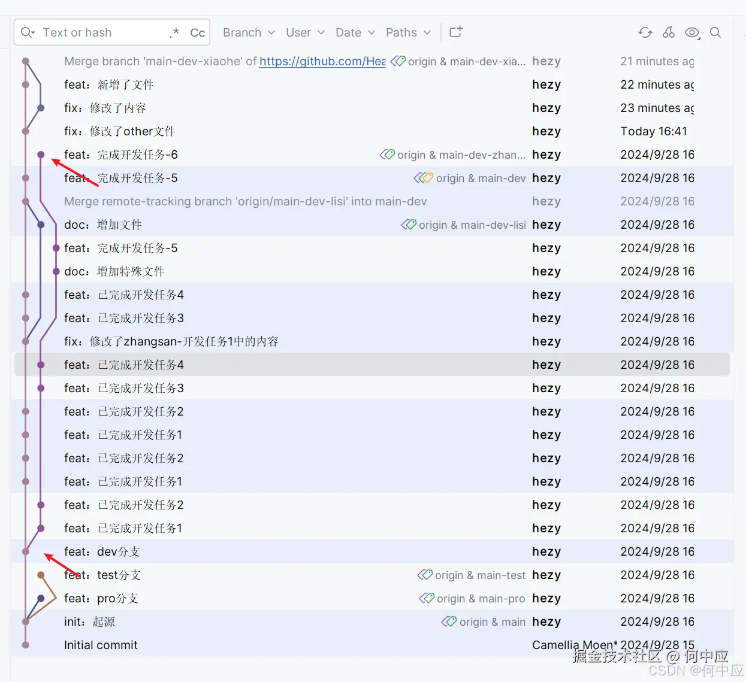Viewport: 746px width, 682px height.
Task: Click branch tag icon for origin & main-pro
Action: tap(427, 598)
